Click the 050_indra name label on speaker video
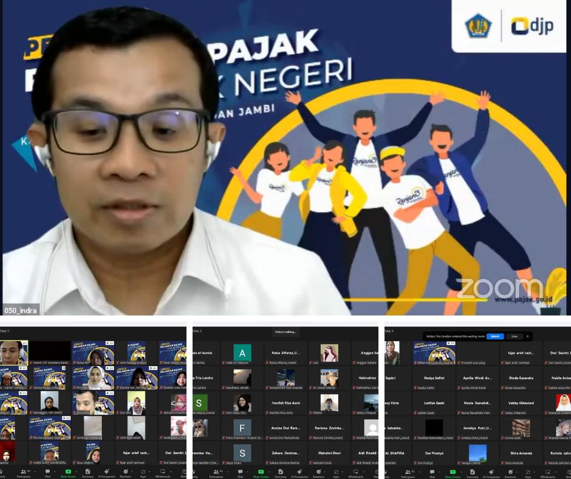Viewport: 571px width, 479px height. (x=21, y=310)
